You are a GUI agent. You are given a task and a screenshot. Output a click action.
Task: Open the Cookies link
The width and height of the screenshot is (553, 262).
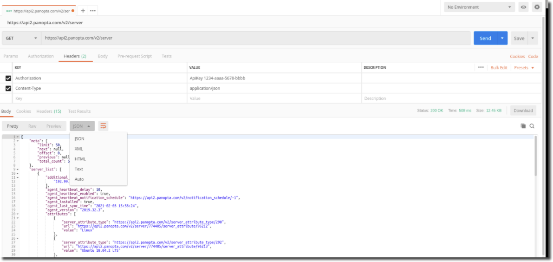pos(517,57)
